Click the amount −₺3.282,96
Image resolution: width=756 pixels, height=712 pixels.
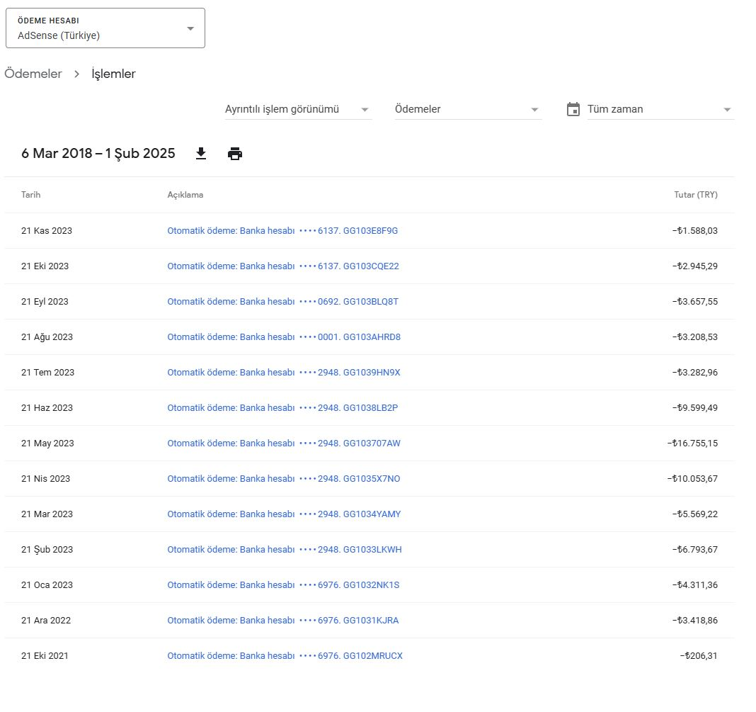694,373
